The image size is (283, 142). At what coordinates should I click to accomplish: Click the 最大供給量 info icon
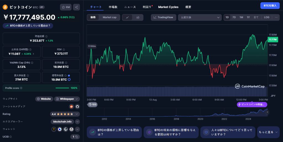point(28,76)
